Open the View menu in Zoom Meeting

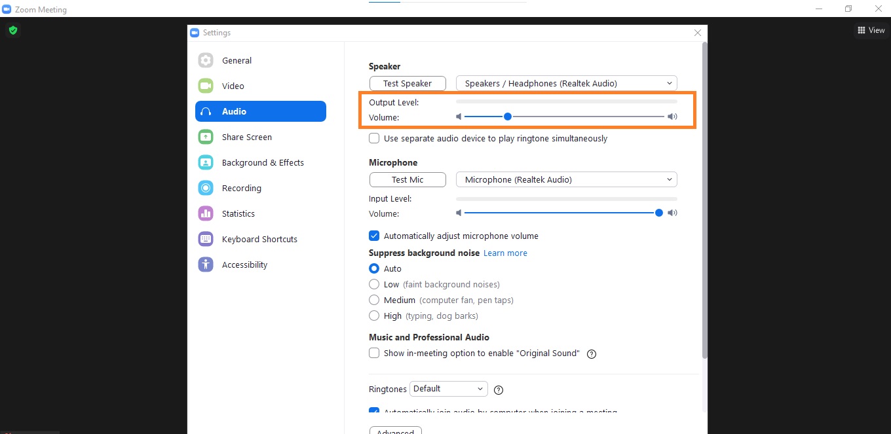click(x=871, y=30)
